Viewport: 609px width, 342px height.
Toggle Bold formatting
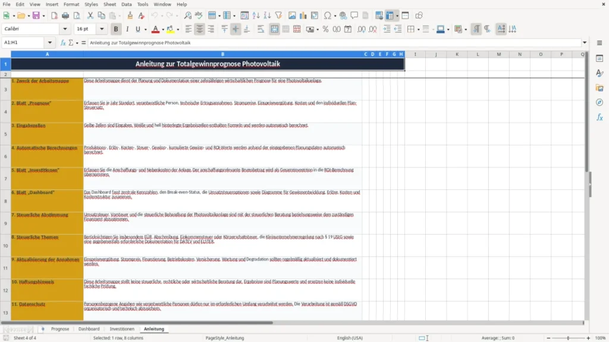tap(116, 29)
